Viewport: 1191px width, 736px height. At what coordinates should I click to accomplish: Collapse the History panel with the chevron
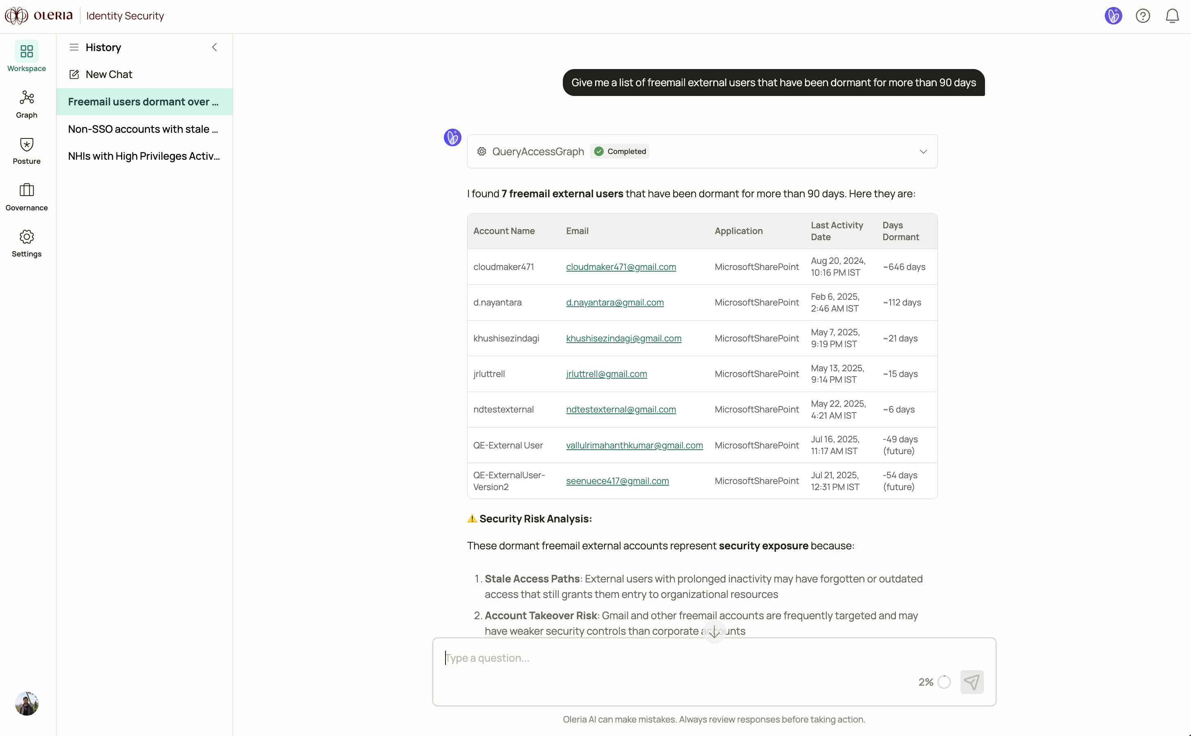point(214,47)
